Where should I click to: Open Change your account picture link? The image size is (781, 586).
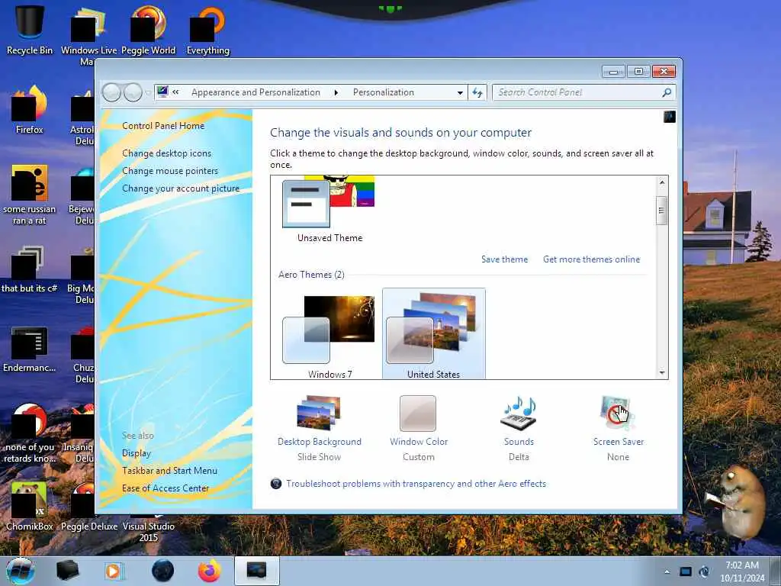point(181,188)
